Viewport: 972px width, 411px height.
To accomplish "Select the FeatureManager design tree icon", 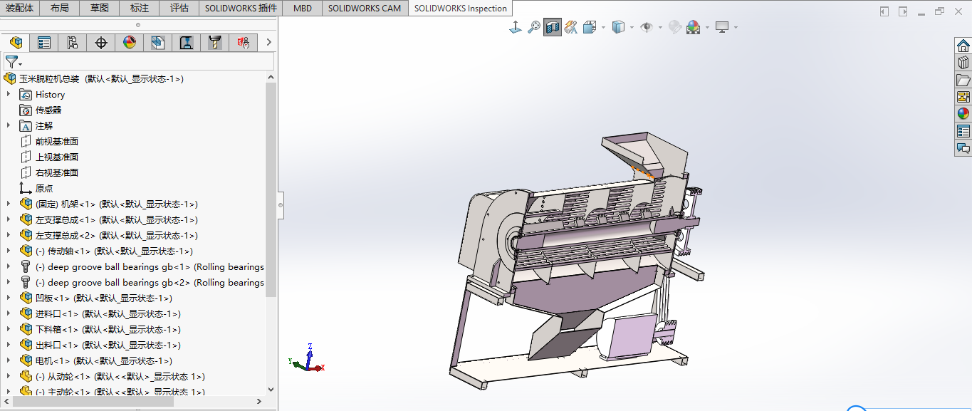I will [x=16, y=43].
